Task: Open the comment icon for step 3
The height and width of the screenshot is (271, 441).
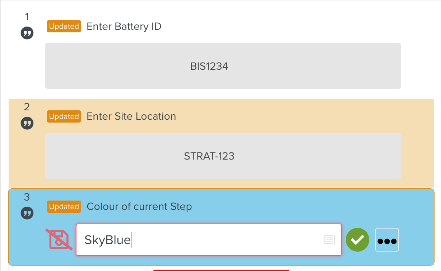Action: tap(27, 213)
